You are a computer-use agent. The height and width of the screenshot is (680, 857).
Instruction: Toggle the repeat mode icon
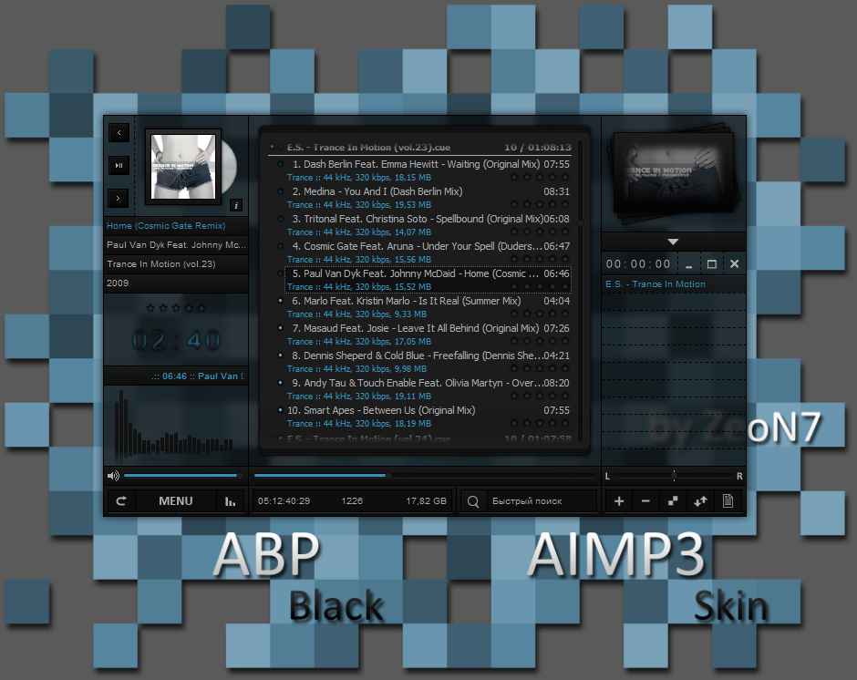pyautogui.click(x=121, y=500)
